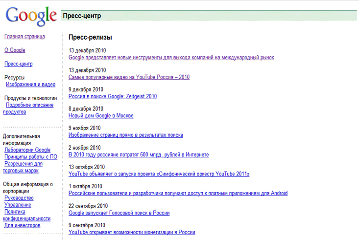Open release about платным приложениям для Android
Screen dimensions: 359x240
coord(178,193)
